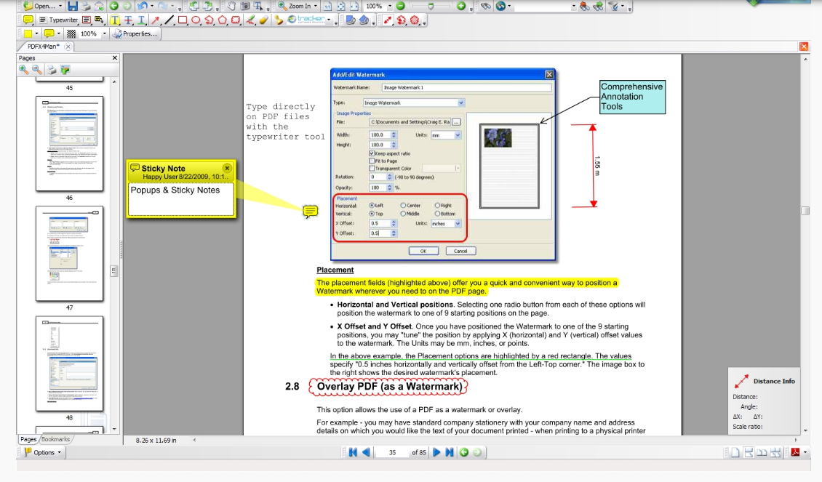
Task: Select the Hand tool
Action: [x=231, y=6]
